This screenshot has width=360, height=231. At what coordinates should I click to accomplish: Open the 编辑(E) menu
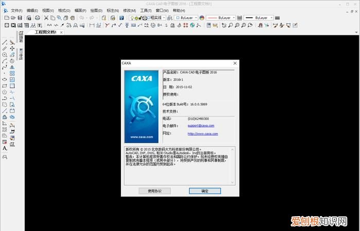(32, 11)
